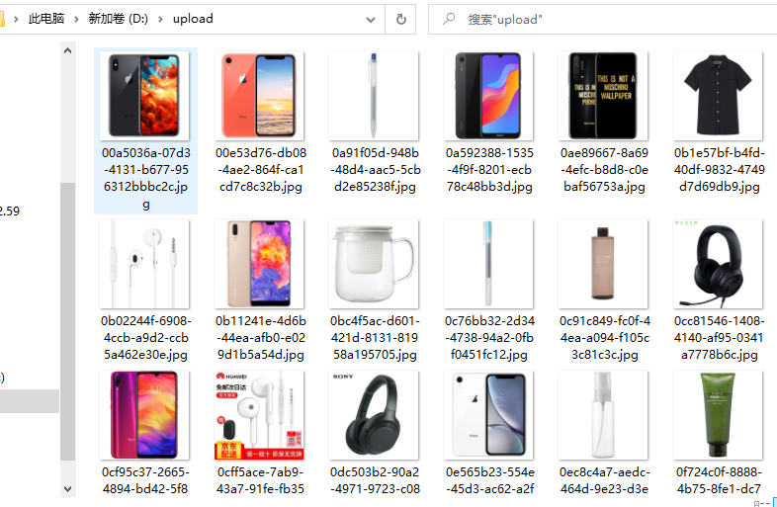Viewport: 777px width, 507px height.
Task: Select the black shirt image 0b1e57bf
Action: point(718,96)
